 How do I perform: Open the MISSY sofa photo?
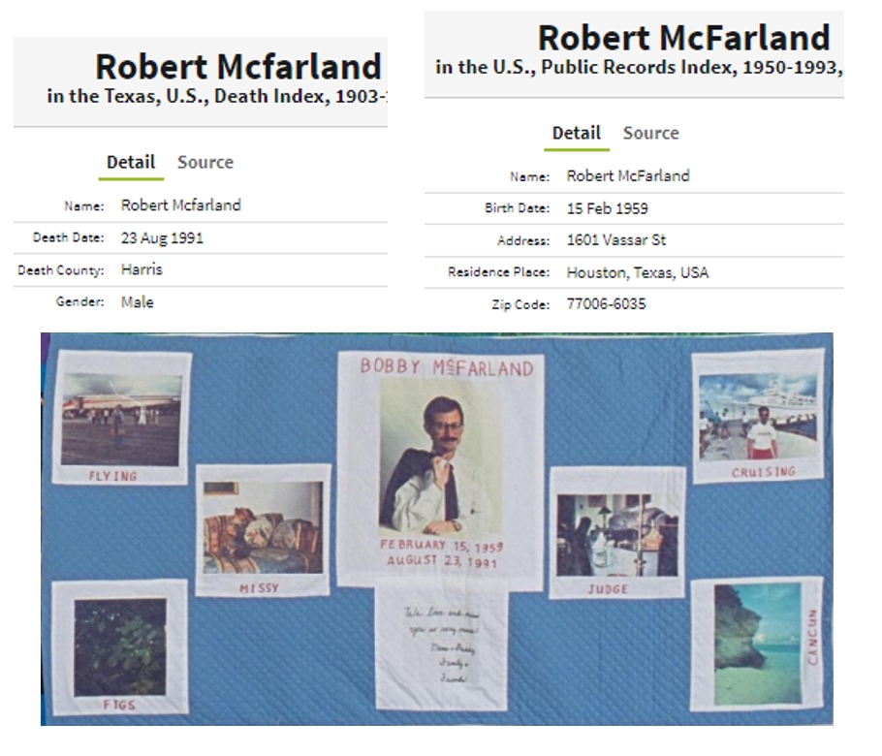coord(263,530)
